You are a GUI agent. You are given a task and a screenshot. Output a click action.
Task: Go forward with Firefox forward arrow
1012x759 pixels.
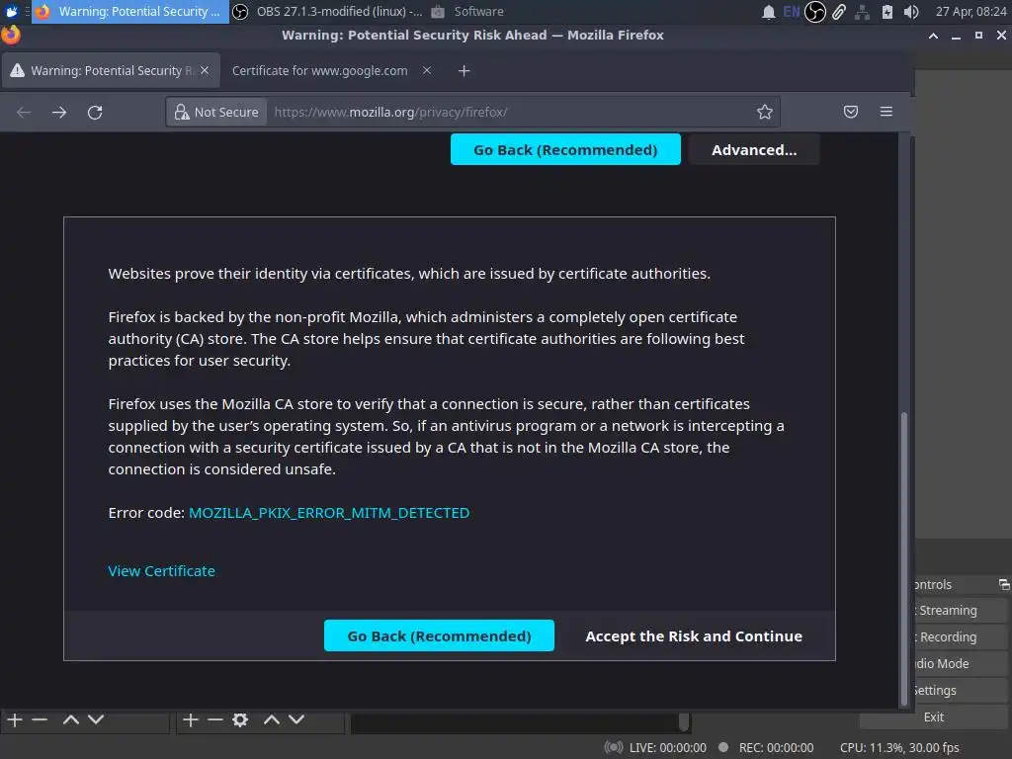pos(59,113)
